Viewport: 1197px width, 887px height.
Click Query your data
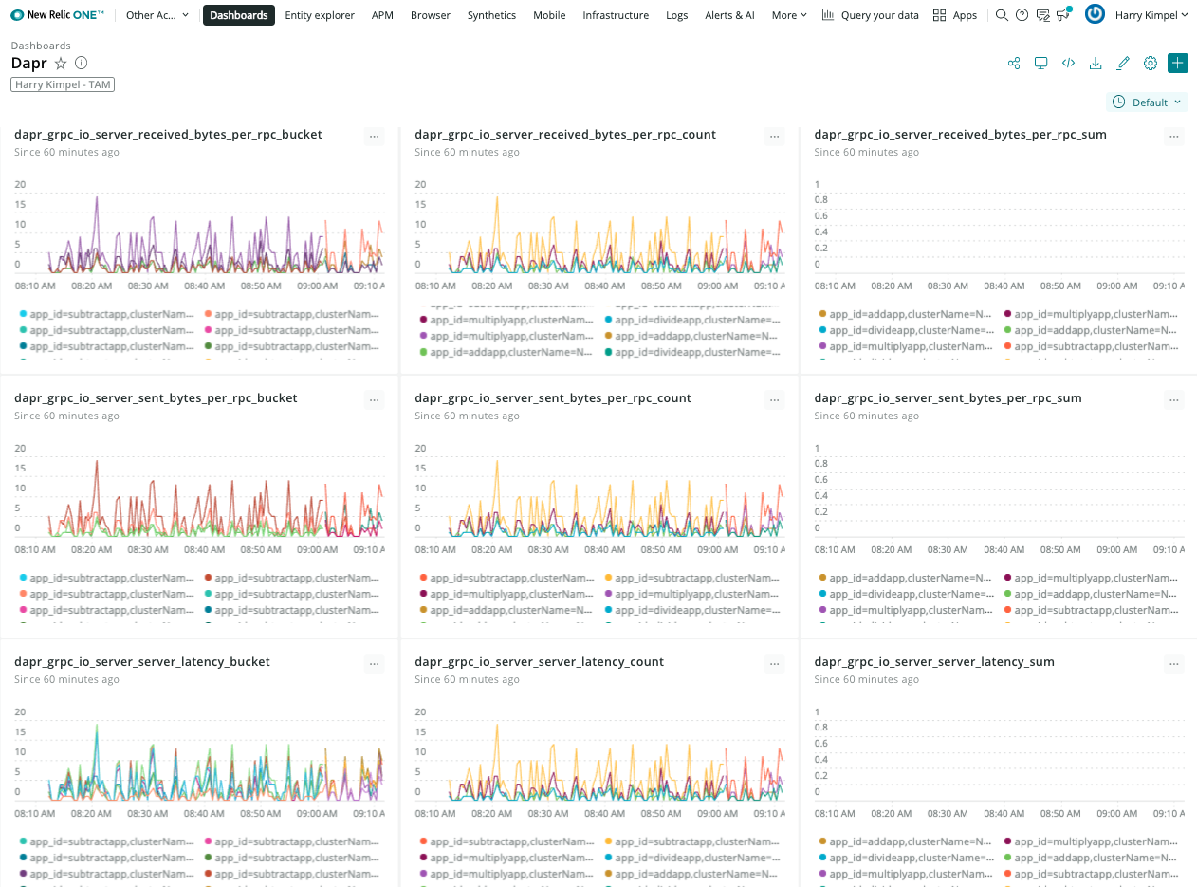[x=870, y=15]
